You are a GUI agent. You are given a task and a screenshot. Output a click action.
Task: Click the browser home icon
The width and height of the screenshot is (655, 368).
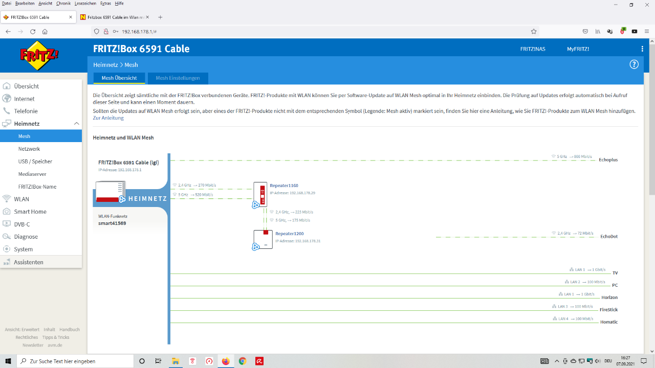45,31
